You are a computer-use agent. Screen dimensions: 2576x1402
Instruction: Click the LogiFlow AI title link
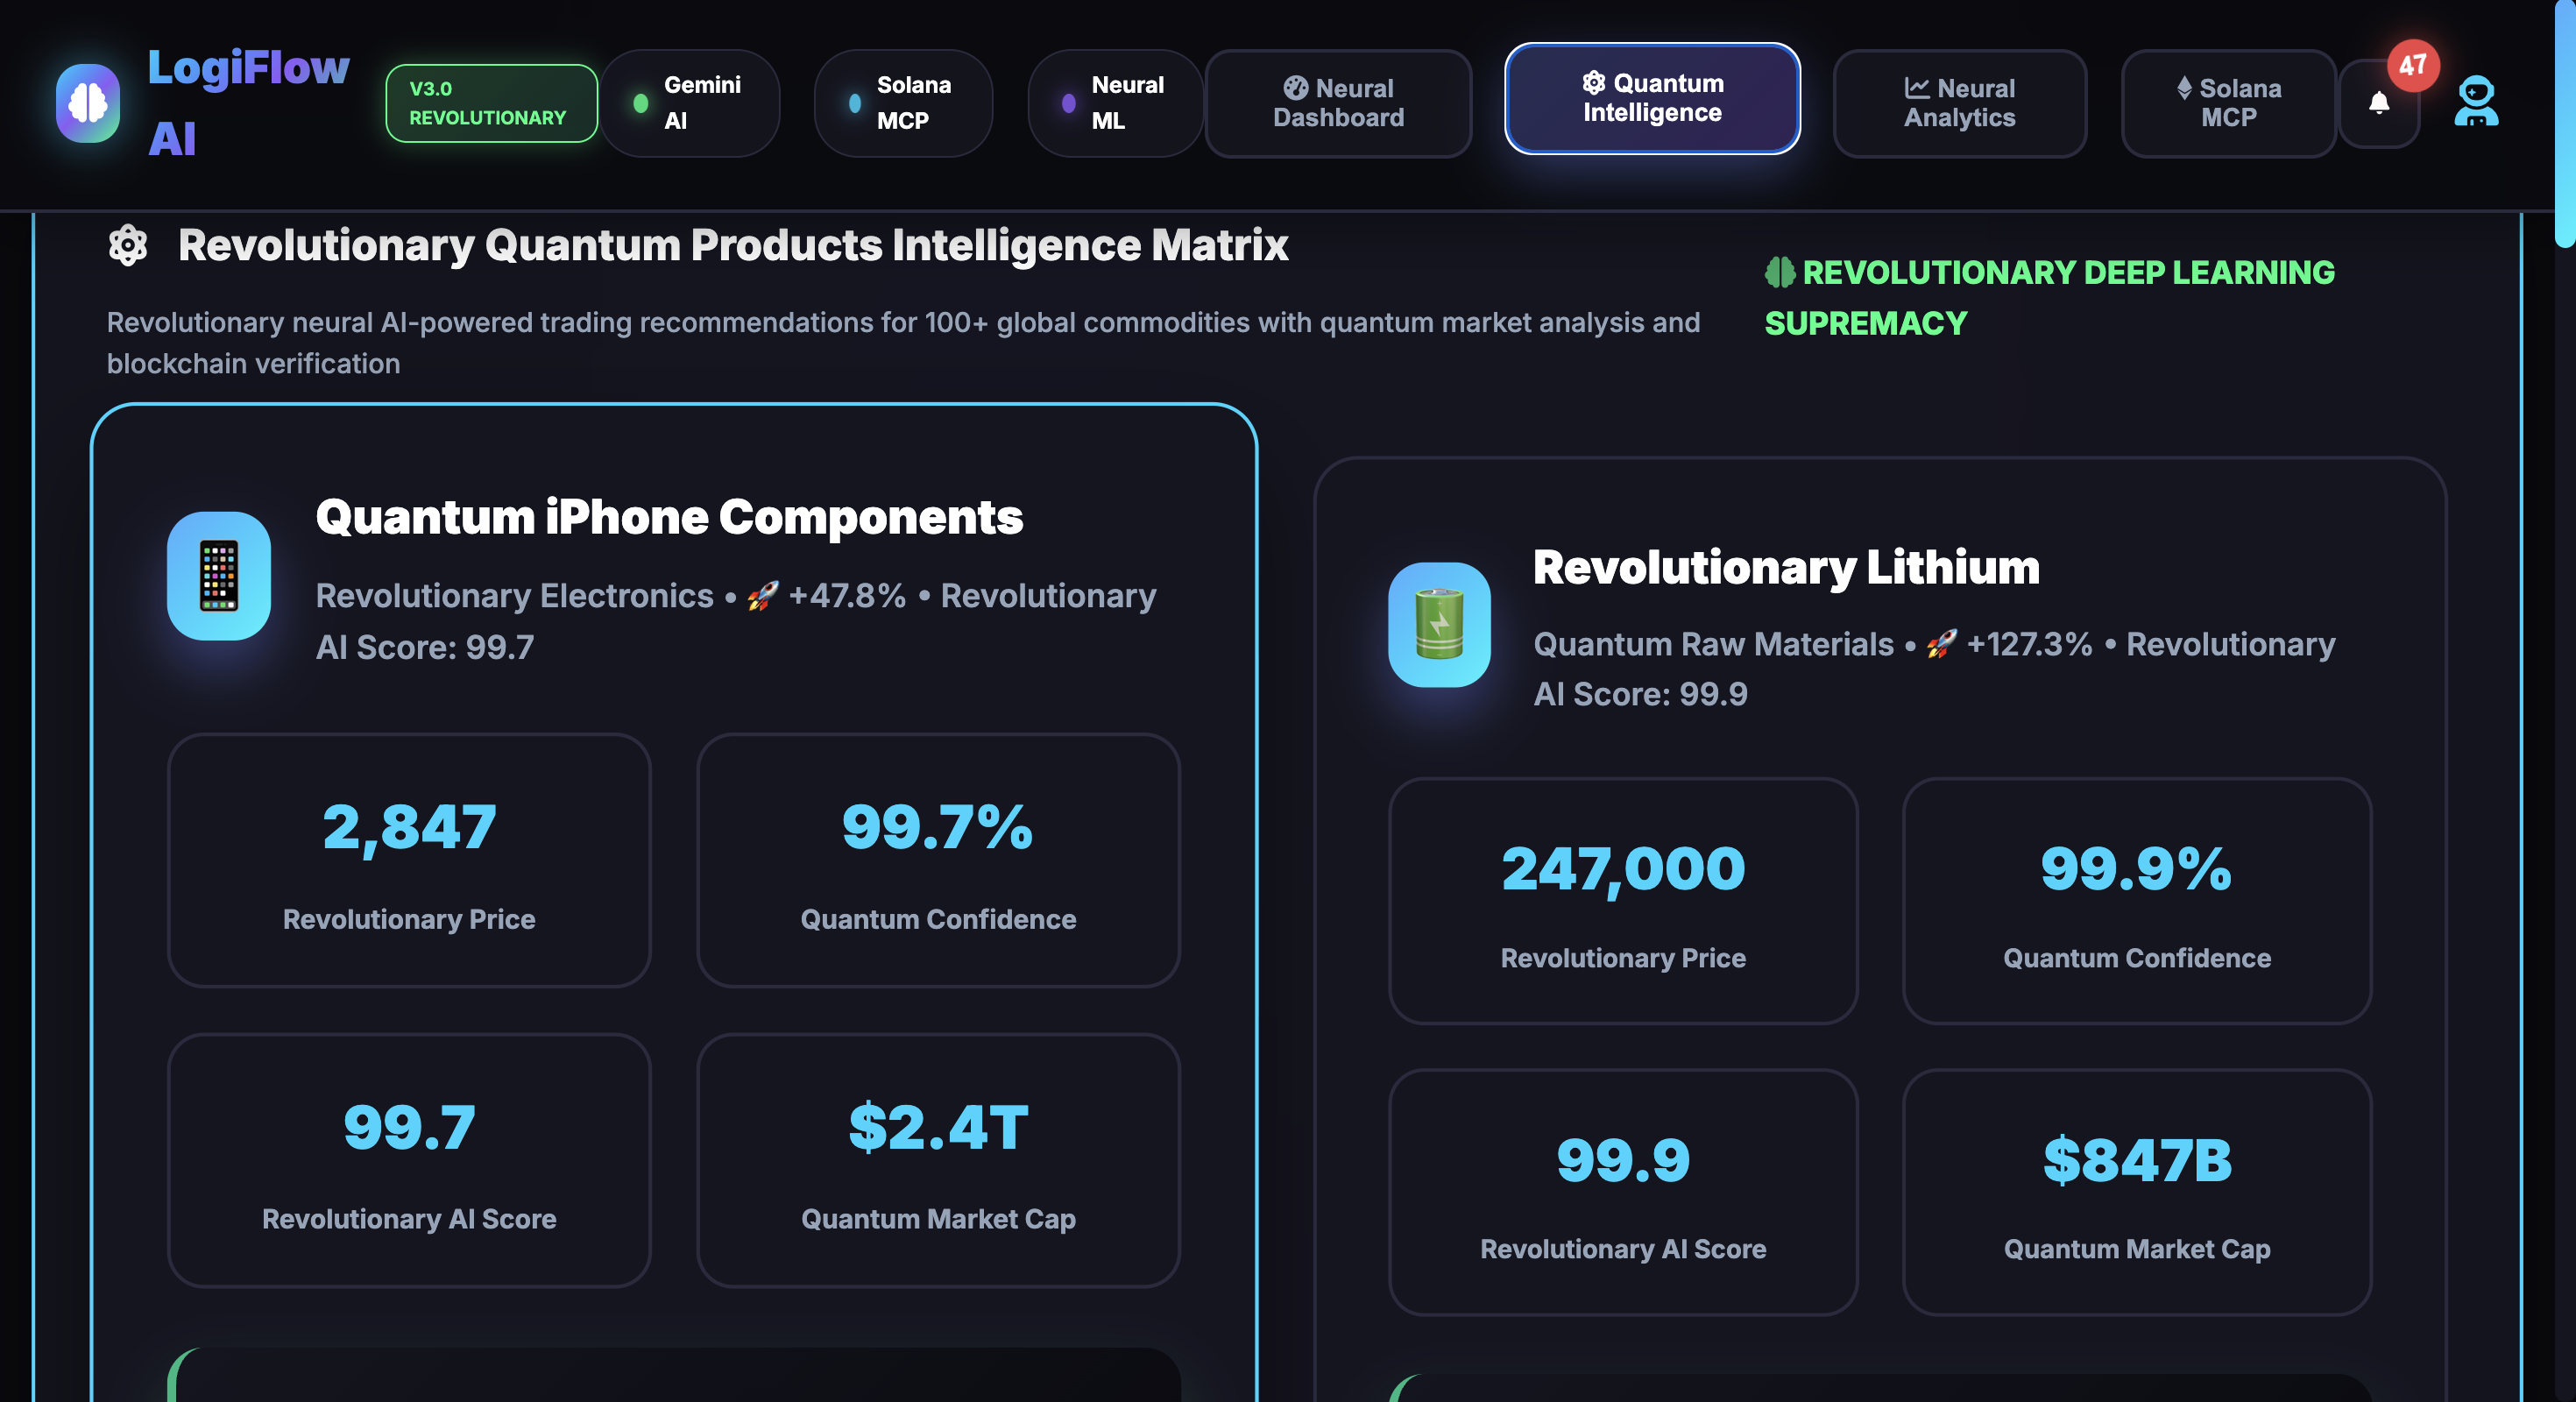pos(247,103)
